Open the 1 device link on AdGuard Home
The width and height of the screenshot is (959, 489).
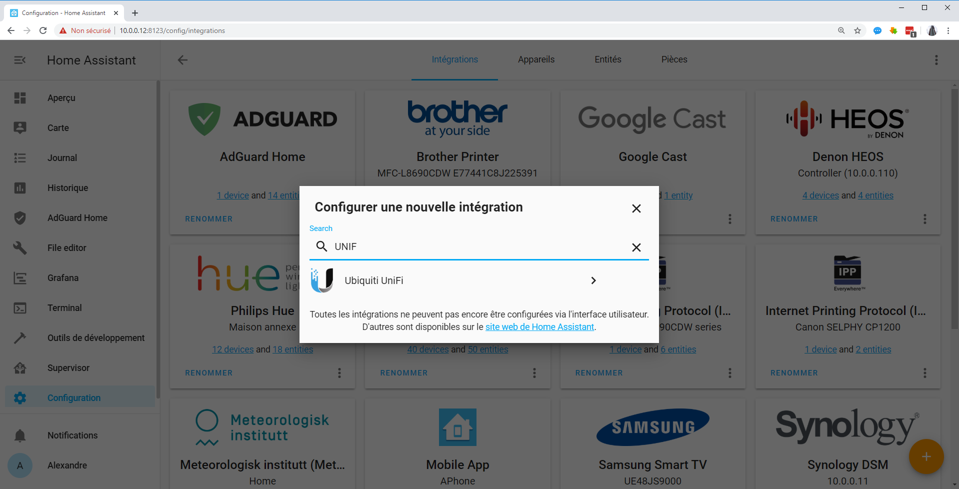(x=233, y=195)
